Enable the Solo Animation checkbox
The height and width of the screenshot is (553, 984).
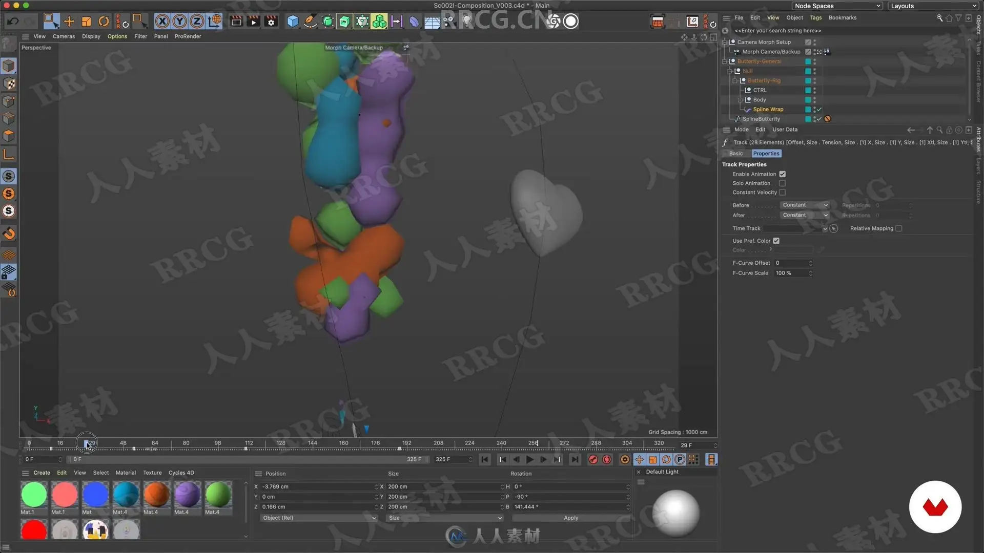click(x=782, y=183)
